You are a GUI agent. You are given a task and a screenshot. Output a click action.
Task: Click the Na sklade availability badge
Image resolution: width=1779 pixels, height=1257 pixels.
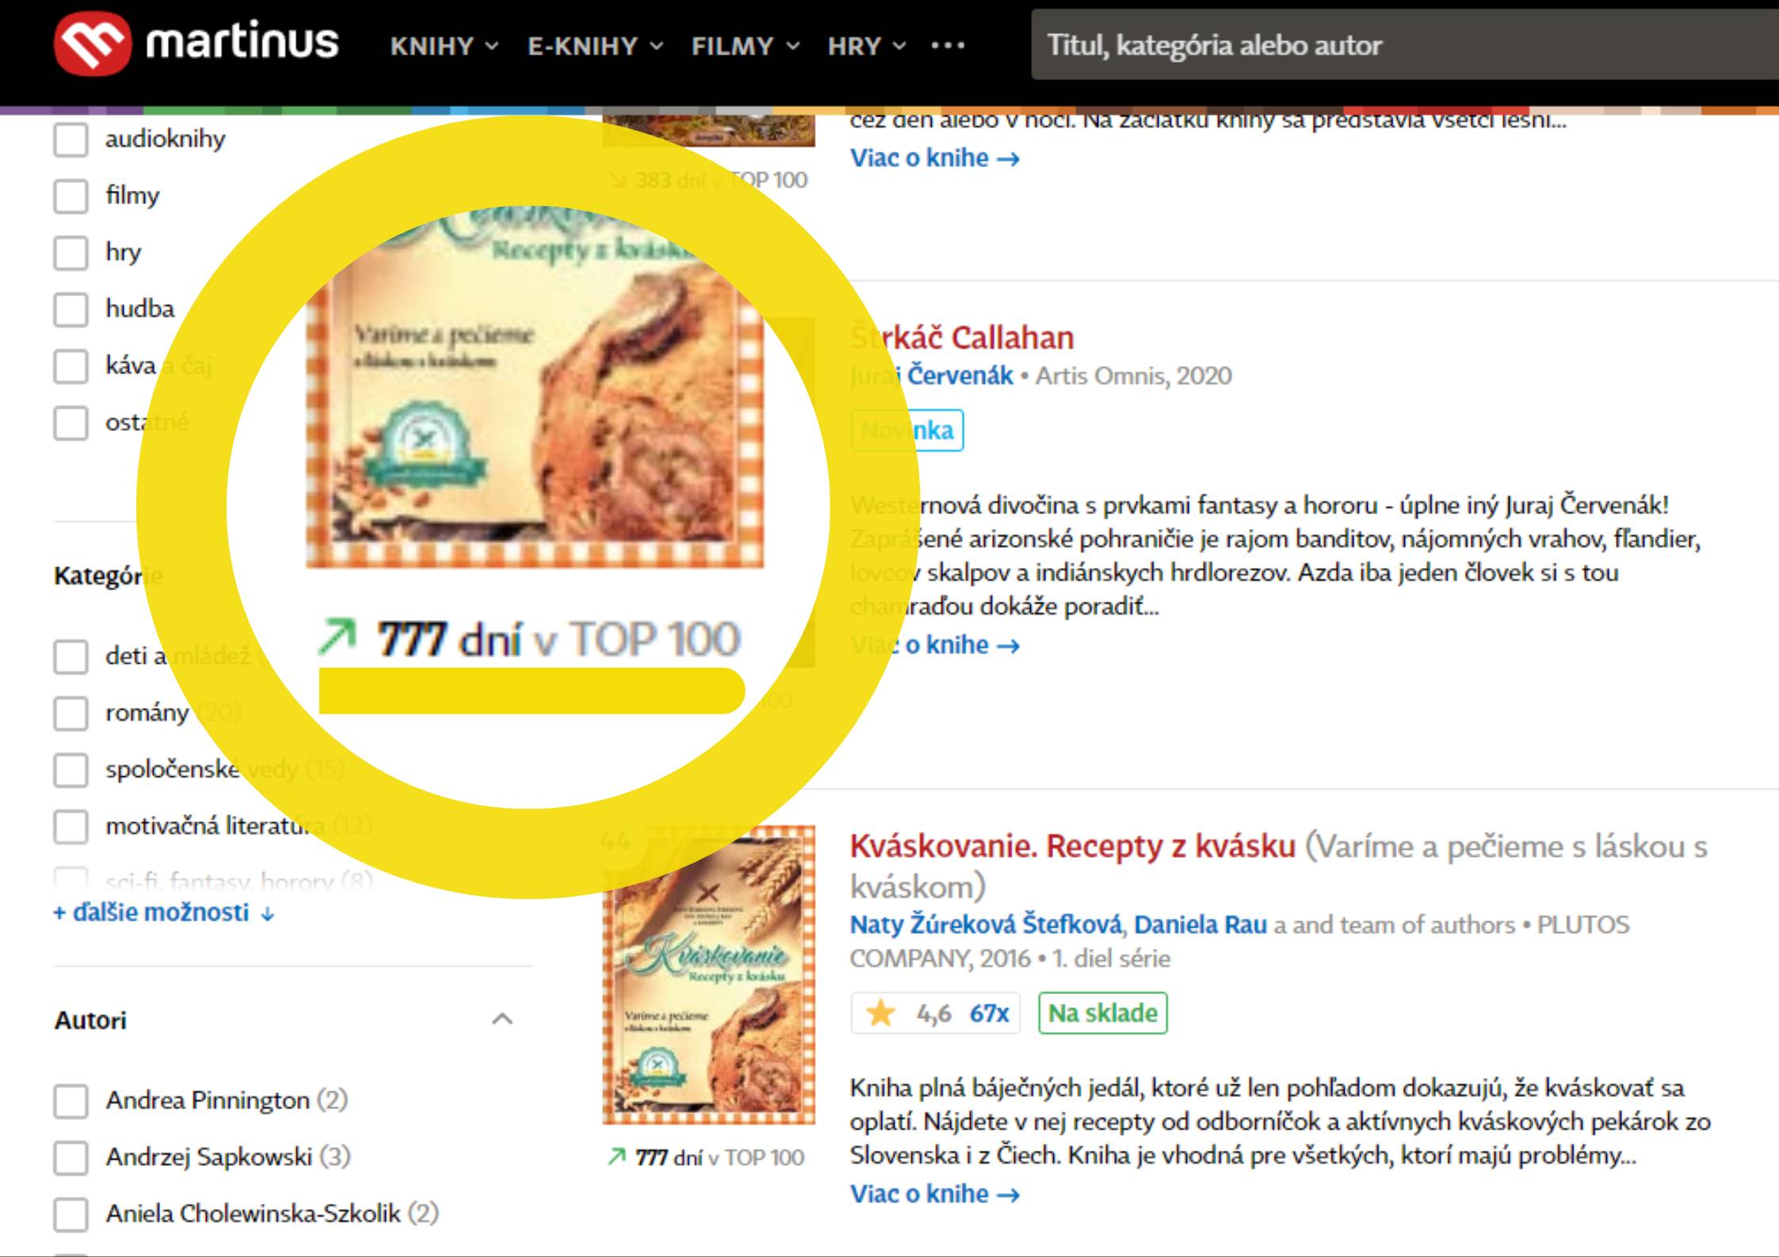[x=1103, y=1012]
